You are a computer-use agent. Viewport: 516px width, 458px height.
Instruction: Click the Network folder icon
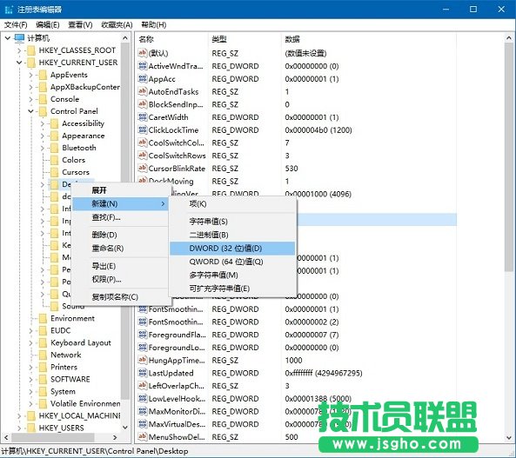(43, 355)
